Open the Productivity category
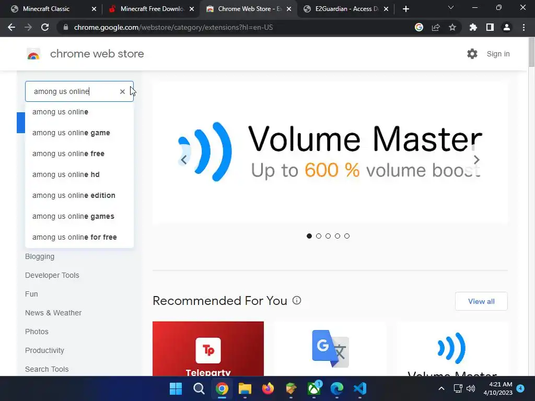The image size is (535, 401). [x=44, y=350]
